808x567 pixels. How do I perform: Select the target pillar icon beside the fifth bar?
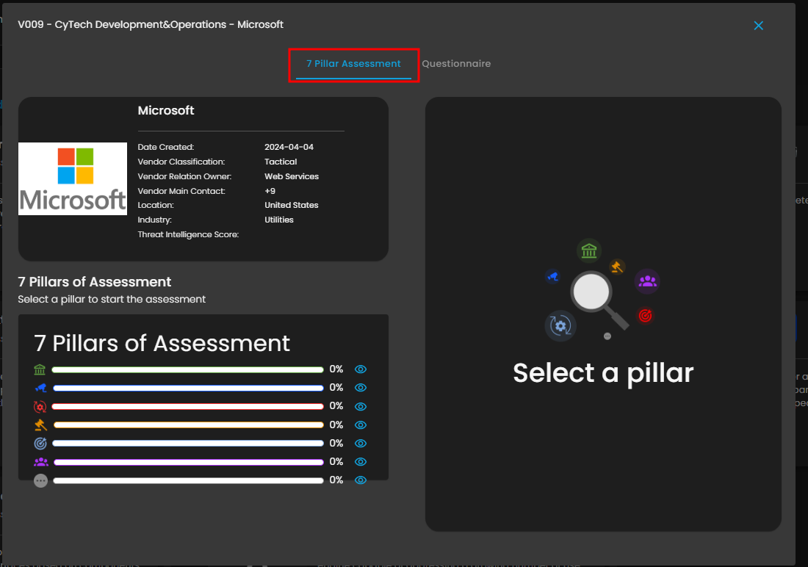40,444
